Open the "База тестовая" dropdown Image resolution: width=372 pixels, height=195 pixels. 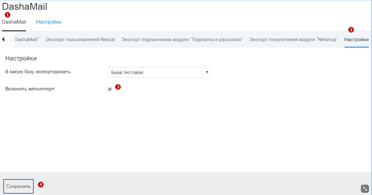click(x=159, y=72)
